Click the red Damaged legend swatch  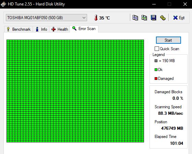click(156, 79)
